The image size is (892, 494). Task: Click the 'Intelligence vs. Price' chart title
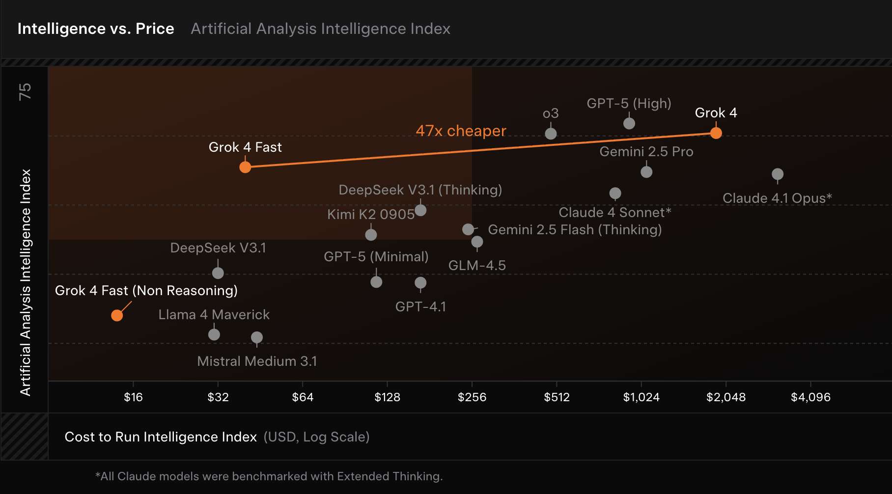point(96,29)
